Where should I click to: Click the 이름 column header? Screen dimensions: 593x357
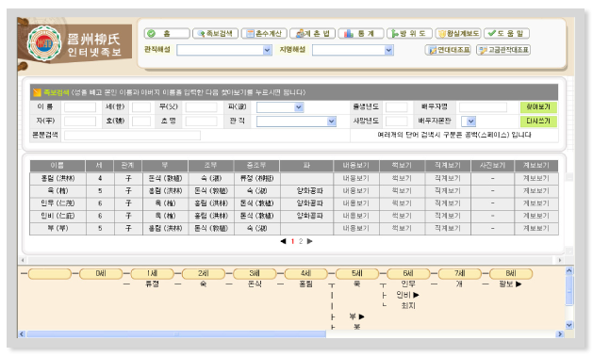tap(58, 166)
